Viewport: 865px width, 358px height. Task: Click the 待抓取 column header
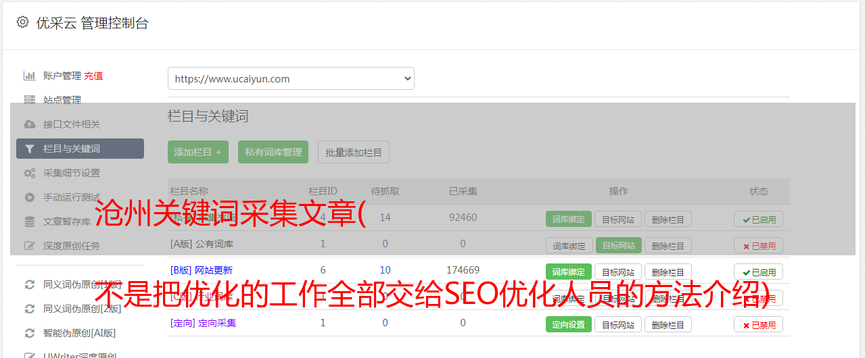[385, 191]
